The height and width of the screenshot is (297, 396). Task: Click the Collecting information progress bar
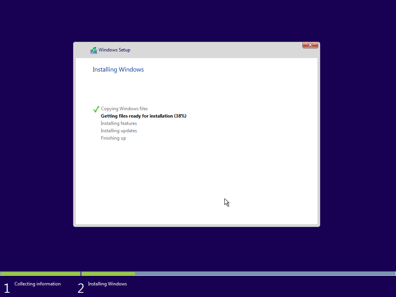40,273
